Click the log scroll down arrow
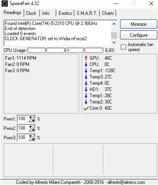The image size is (158, 185). click(x=114, y=43)
